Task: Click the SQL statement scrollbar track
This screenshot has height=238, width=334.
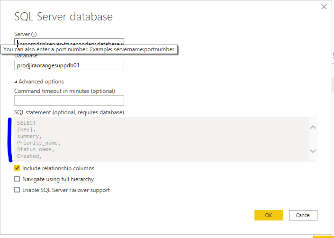Action: pyautogui.click(x=313, y=139)
